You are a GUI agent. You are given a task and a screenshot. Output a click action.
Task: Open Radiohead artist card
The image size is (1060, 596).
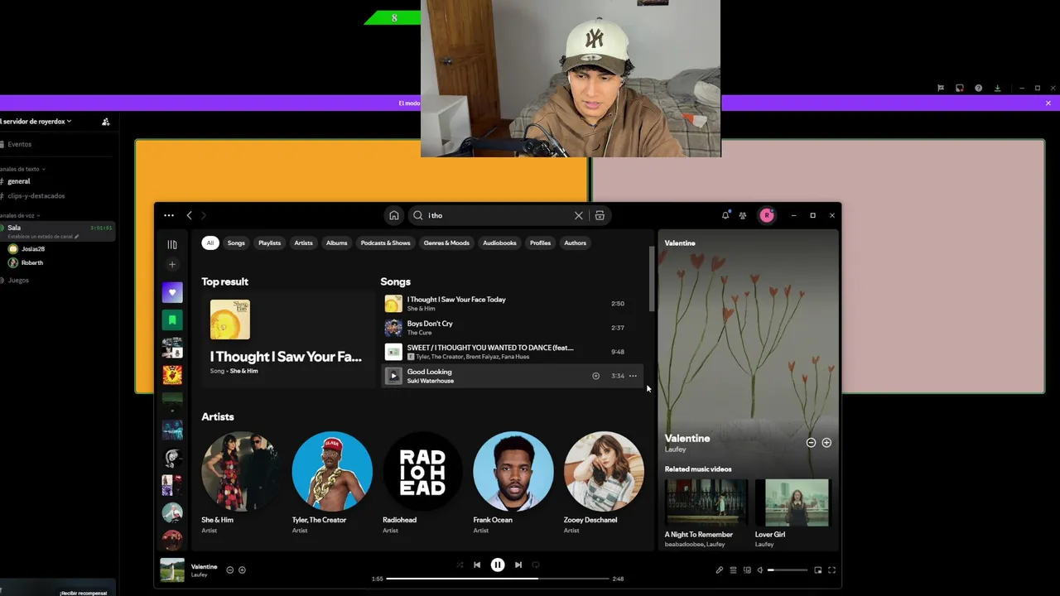[x=422, y=483]
